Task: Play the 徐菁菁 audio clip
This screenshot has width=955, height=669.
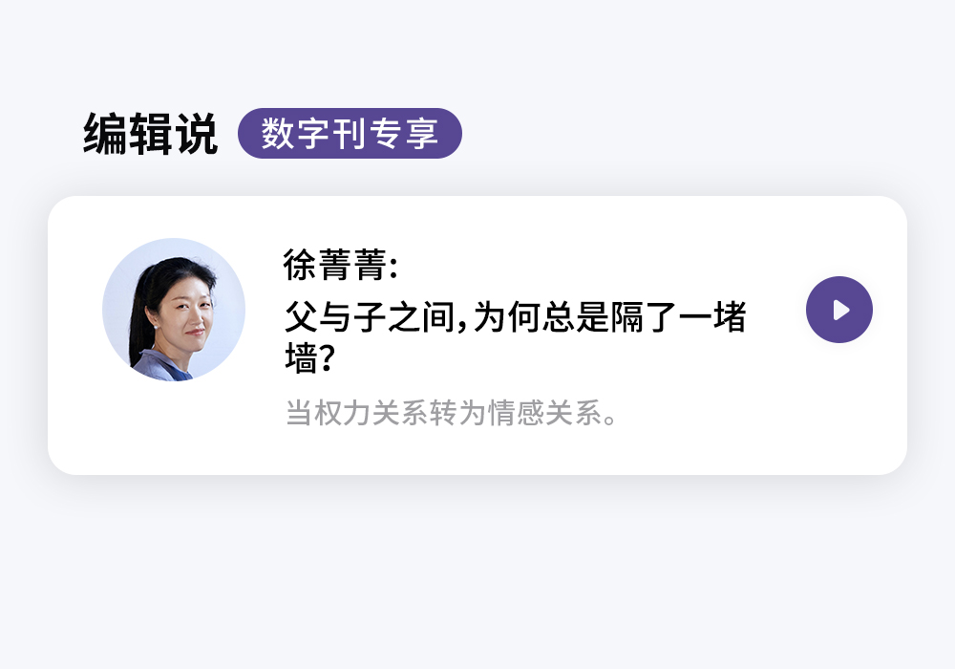Action: (x=839, y=310)
